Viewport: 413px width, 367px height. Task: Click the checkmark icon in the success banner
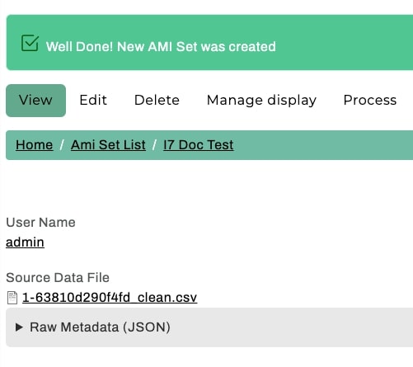pyautogui.click(x=30, y=43)
